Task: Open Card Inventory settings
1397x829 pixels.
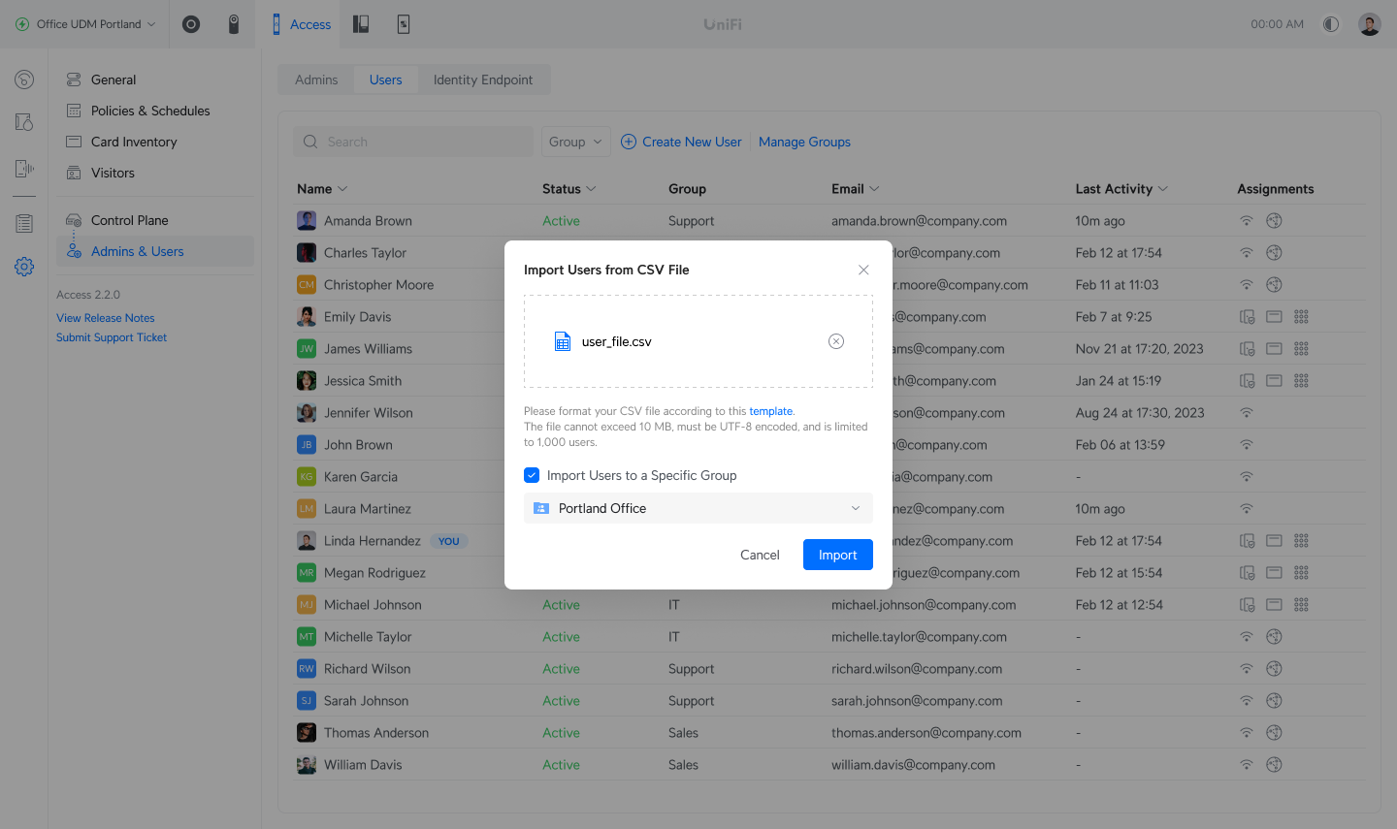Action: pos(155,142)
